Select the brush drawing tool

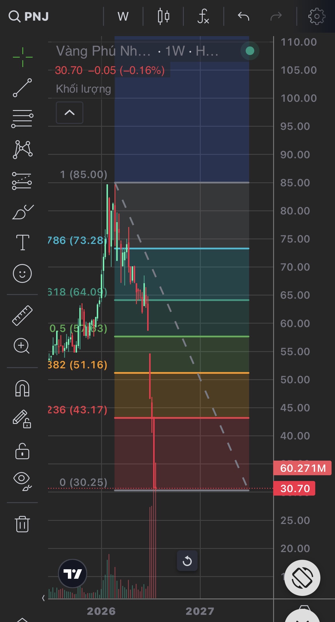pyautogui.click(x=23, y=212)
